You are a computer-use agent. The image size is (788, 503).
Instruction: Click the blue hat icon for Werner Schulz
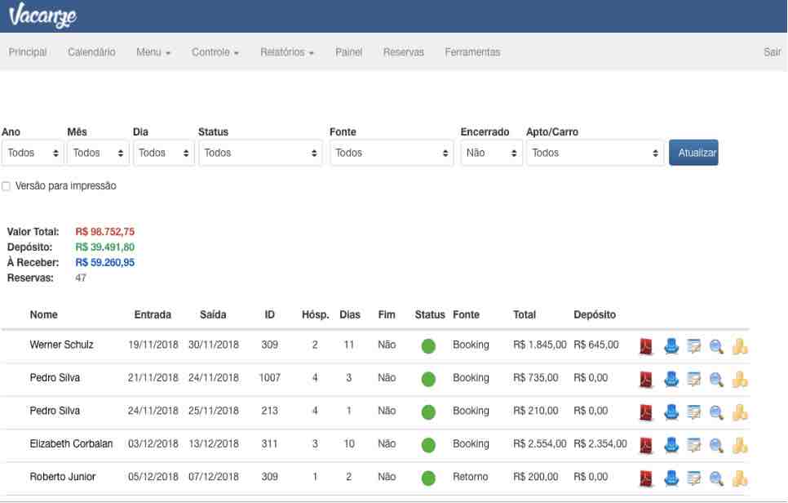coord(671,346)
